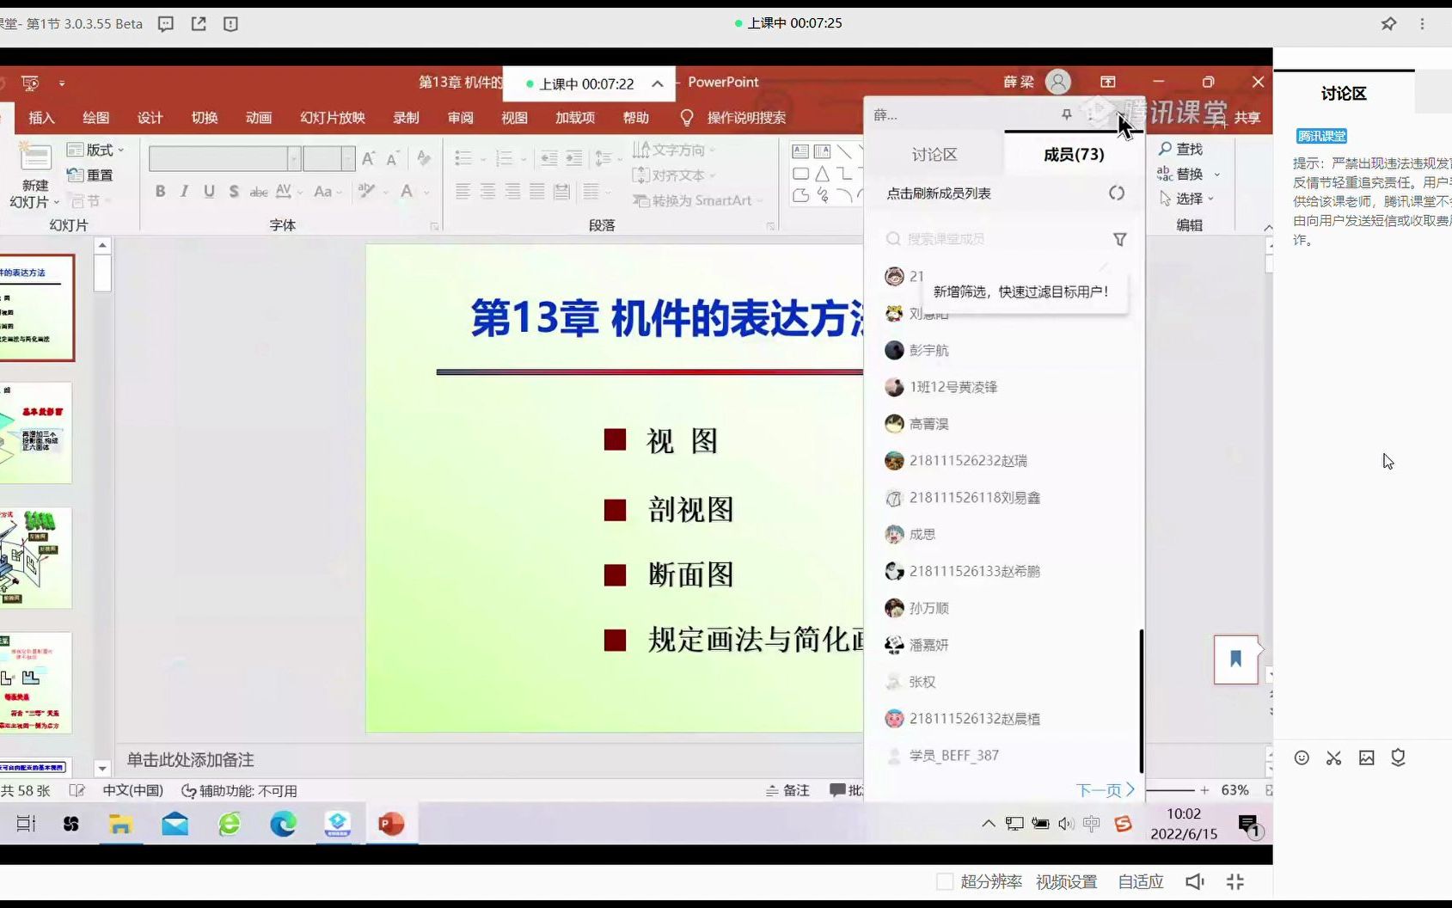The height and width of the screenshot is (908, 1452).
Task: Switch to 讨论区 tab in member panel
Action: point(934,155)
